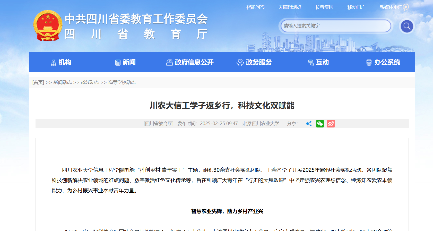The width and height of the screenshot is (433, 231).
Task: Open 智能问答 link
Action: coord(255,7)
